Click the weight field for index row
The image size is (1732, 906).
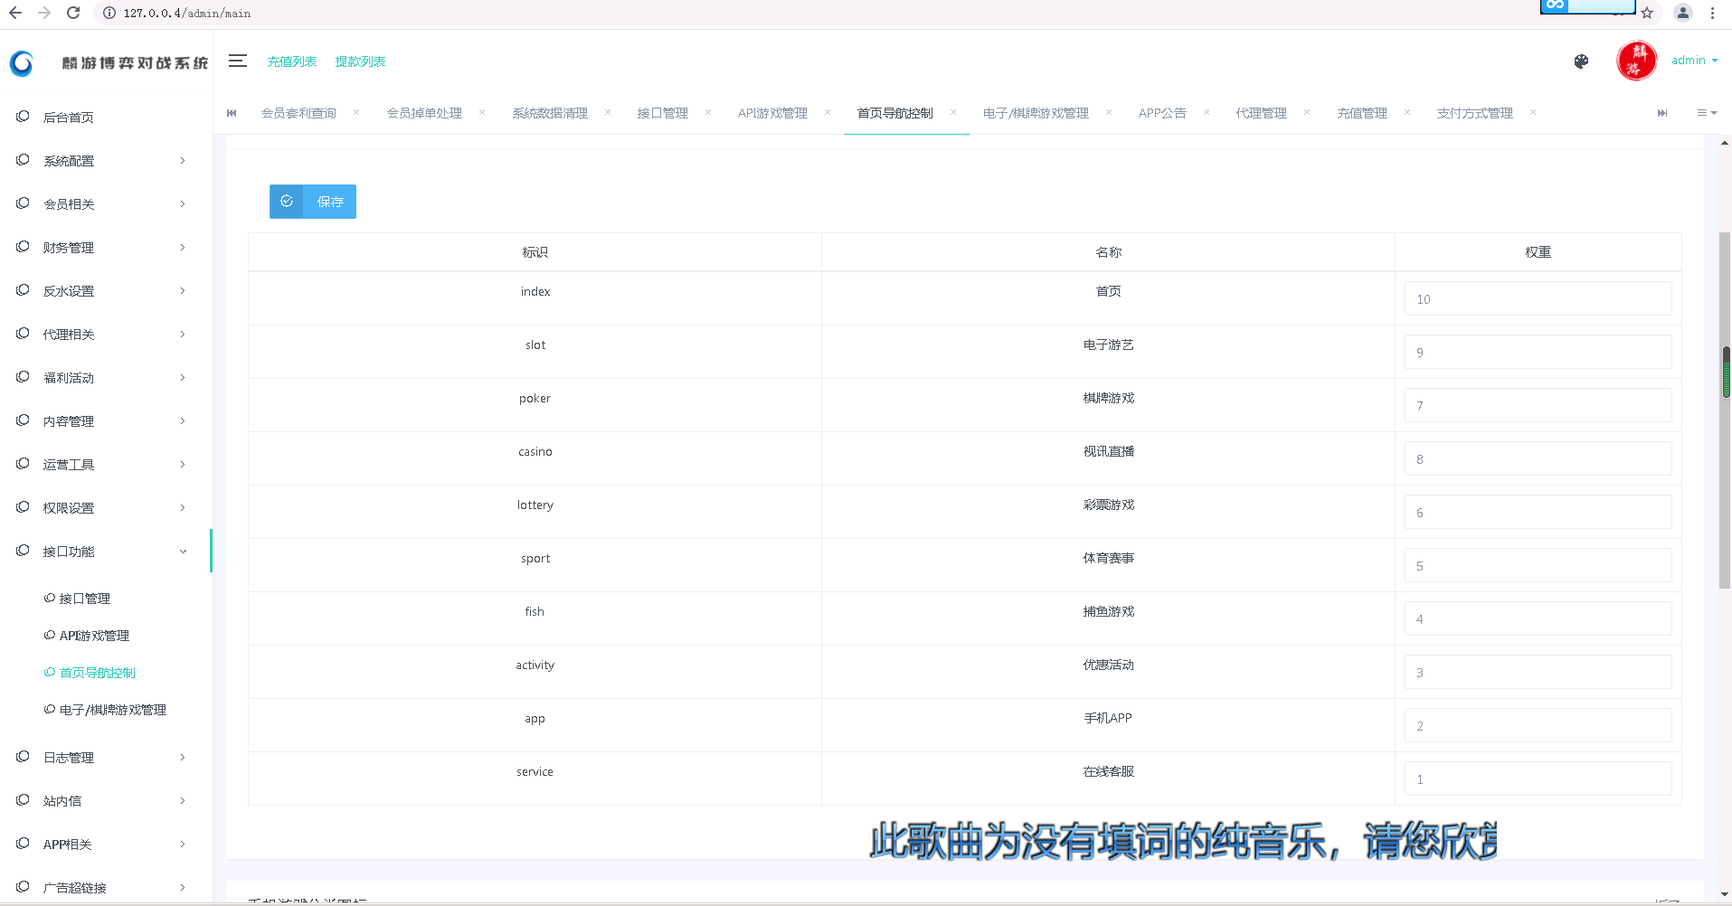(1538, 299)
